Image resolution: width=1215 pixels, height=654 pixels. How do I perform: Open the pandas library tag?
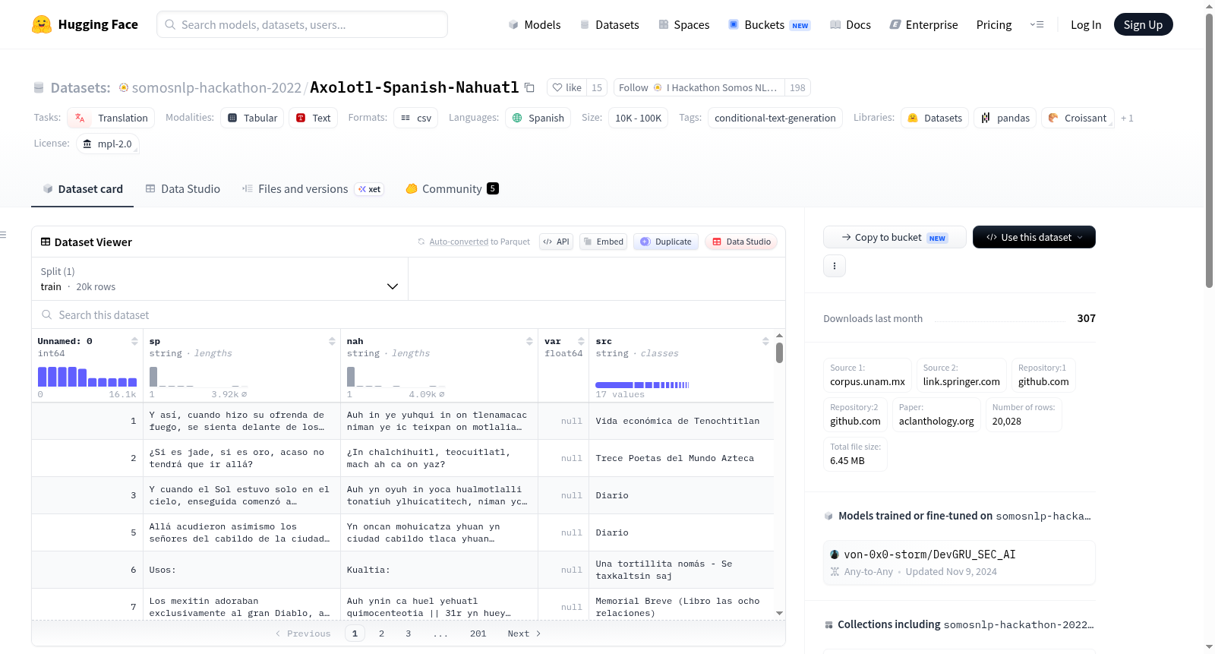(x=1005, y=118)
